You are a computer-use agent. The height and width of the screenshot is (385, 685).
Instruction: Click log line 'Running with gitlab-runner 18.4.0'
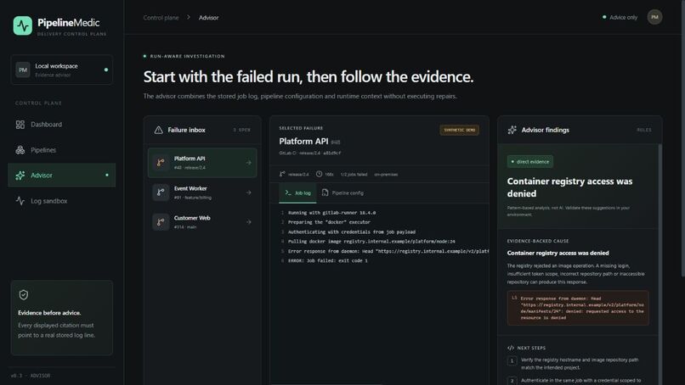pos(331,213)
